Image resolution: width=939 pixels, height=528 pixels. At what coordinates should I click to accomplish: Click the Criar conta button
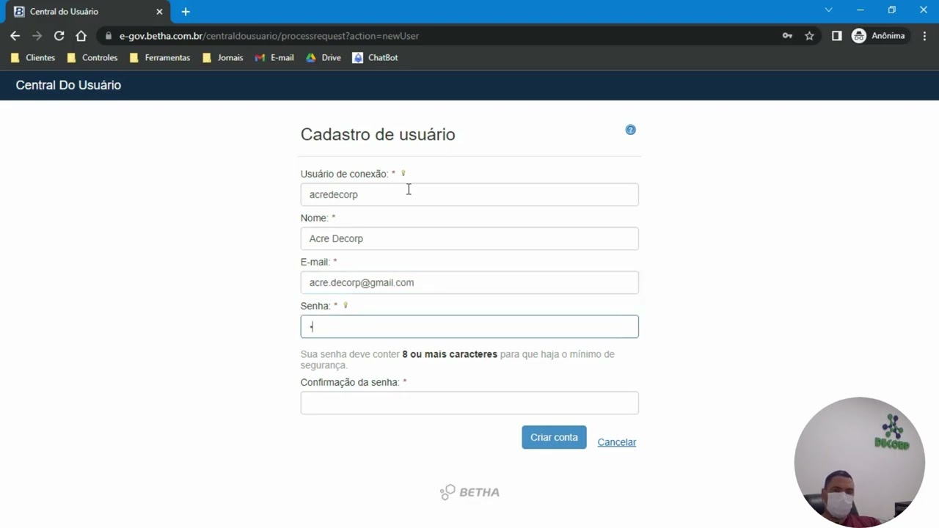click(x=554, y=437)
